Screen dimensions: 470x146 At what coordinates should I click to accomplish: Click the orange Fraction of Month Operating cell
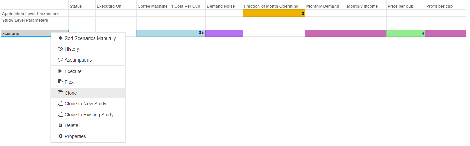(x=274, y=13)
